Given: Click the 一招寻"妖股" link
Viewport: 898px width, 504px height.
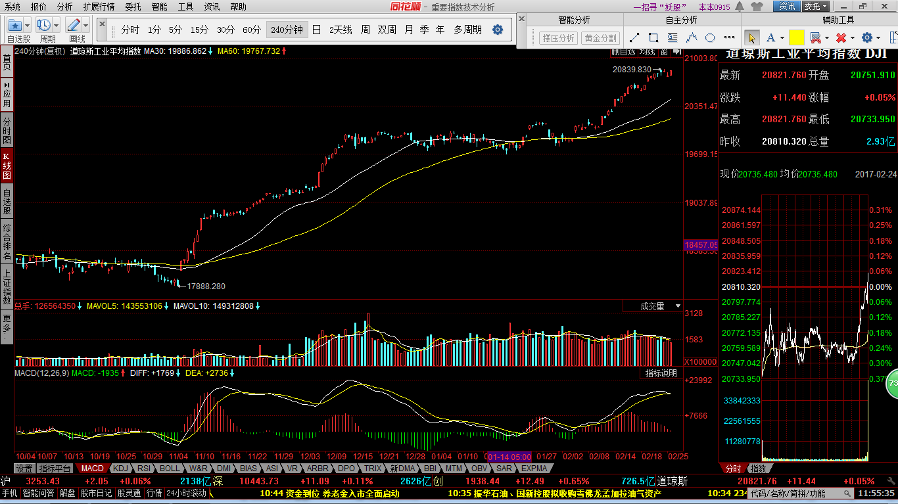Looking at the screenshot, I should tap(660, 7).
